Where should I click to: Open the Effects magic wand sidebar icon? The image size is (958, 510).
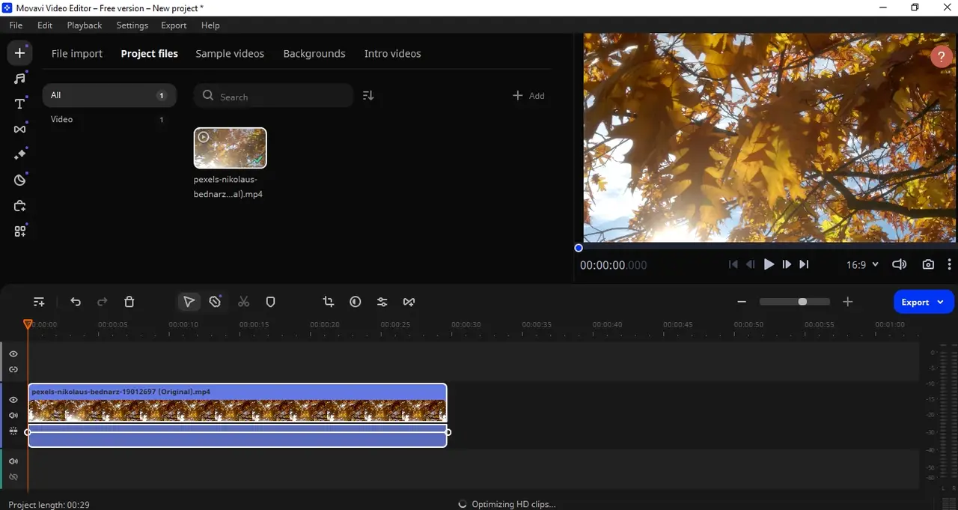click(x=20, y=154)
